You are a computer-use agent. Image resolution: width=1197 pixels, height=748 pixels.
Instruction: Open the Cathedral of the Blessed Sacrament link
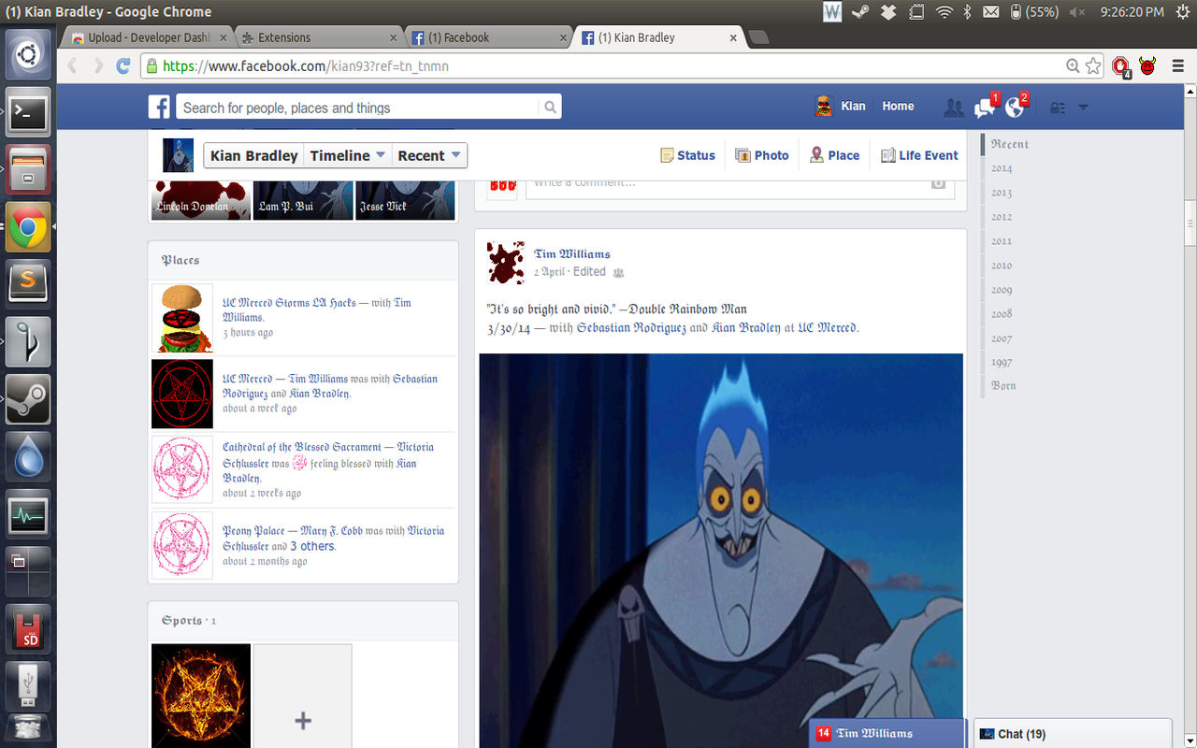pyautogui.click(x=302, y=447)
